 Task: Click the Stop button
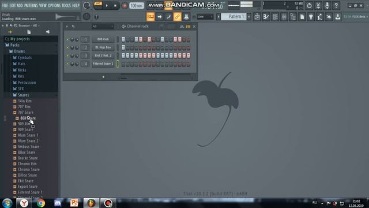[x=115, y=5]
